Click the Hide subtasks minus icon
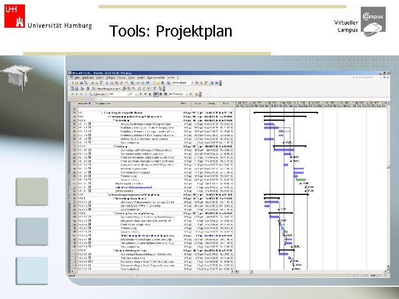399x299 pixels. [x=86, y=94]
